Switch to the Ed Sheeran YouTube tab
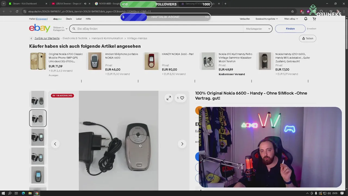Viewport: 348px width, 196px height. pyautogui.click(x=71, y=4)
